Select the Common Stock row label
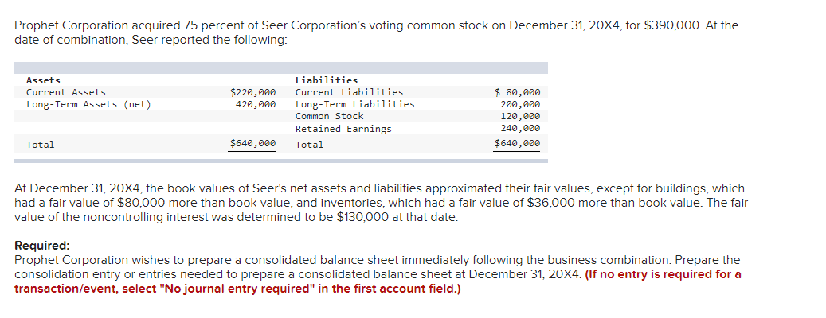Screen dimensions: 826x318 329,116
